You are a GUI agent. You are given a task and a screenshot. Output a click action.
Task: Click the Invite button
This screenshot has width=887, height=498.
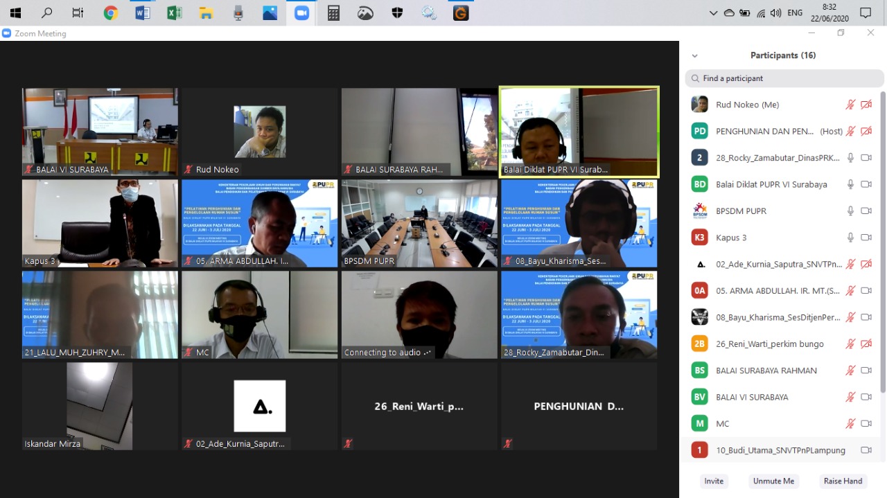click(x=714, y=481)
